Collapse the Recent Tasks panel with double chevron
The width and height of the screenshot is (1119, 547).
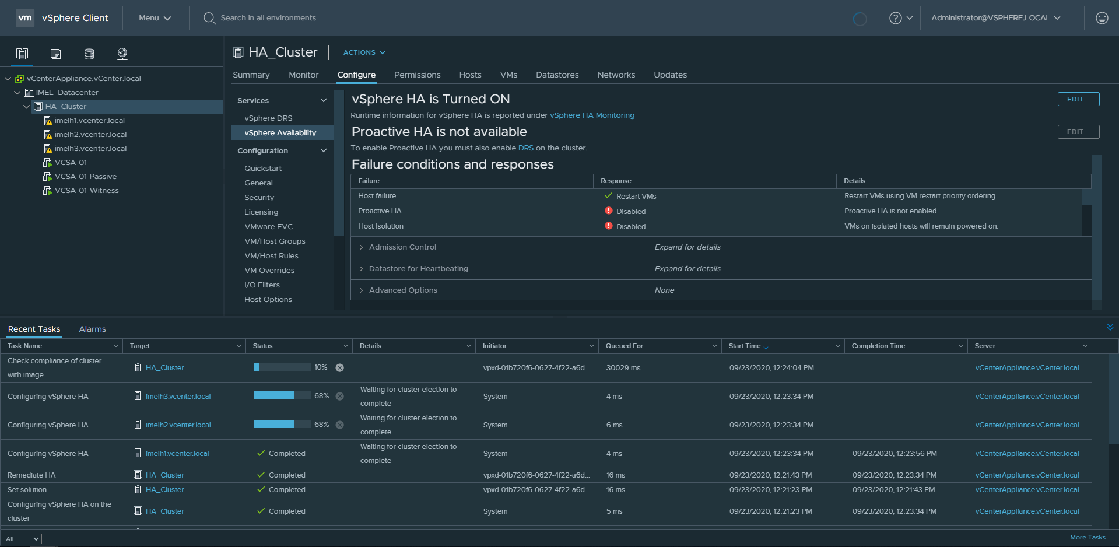1110,327
